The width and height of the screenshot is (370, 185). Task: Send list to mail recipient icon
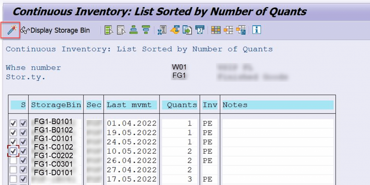[199, 30]
